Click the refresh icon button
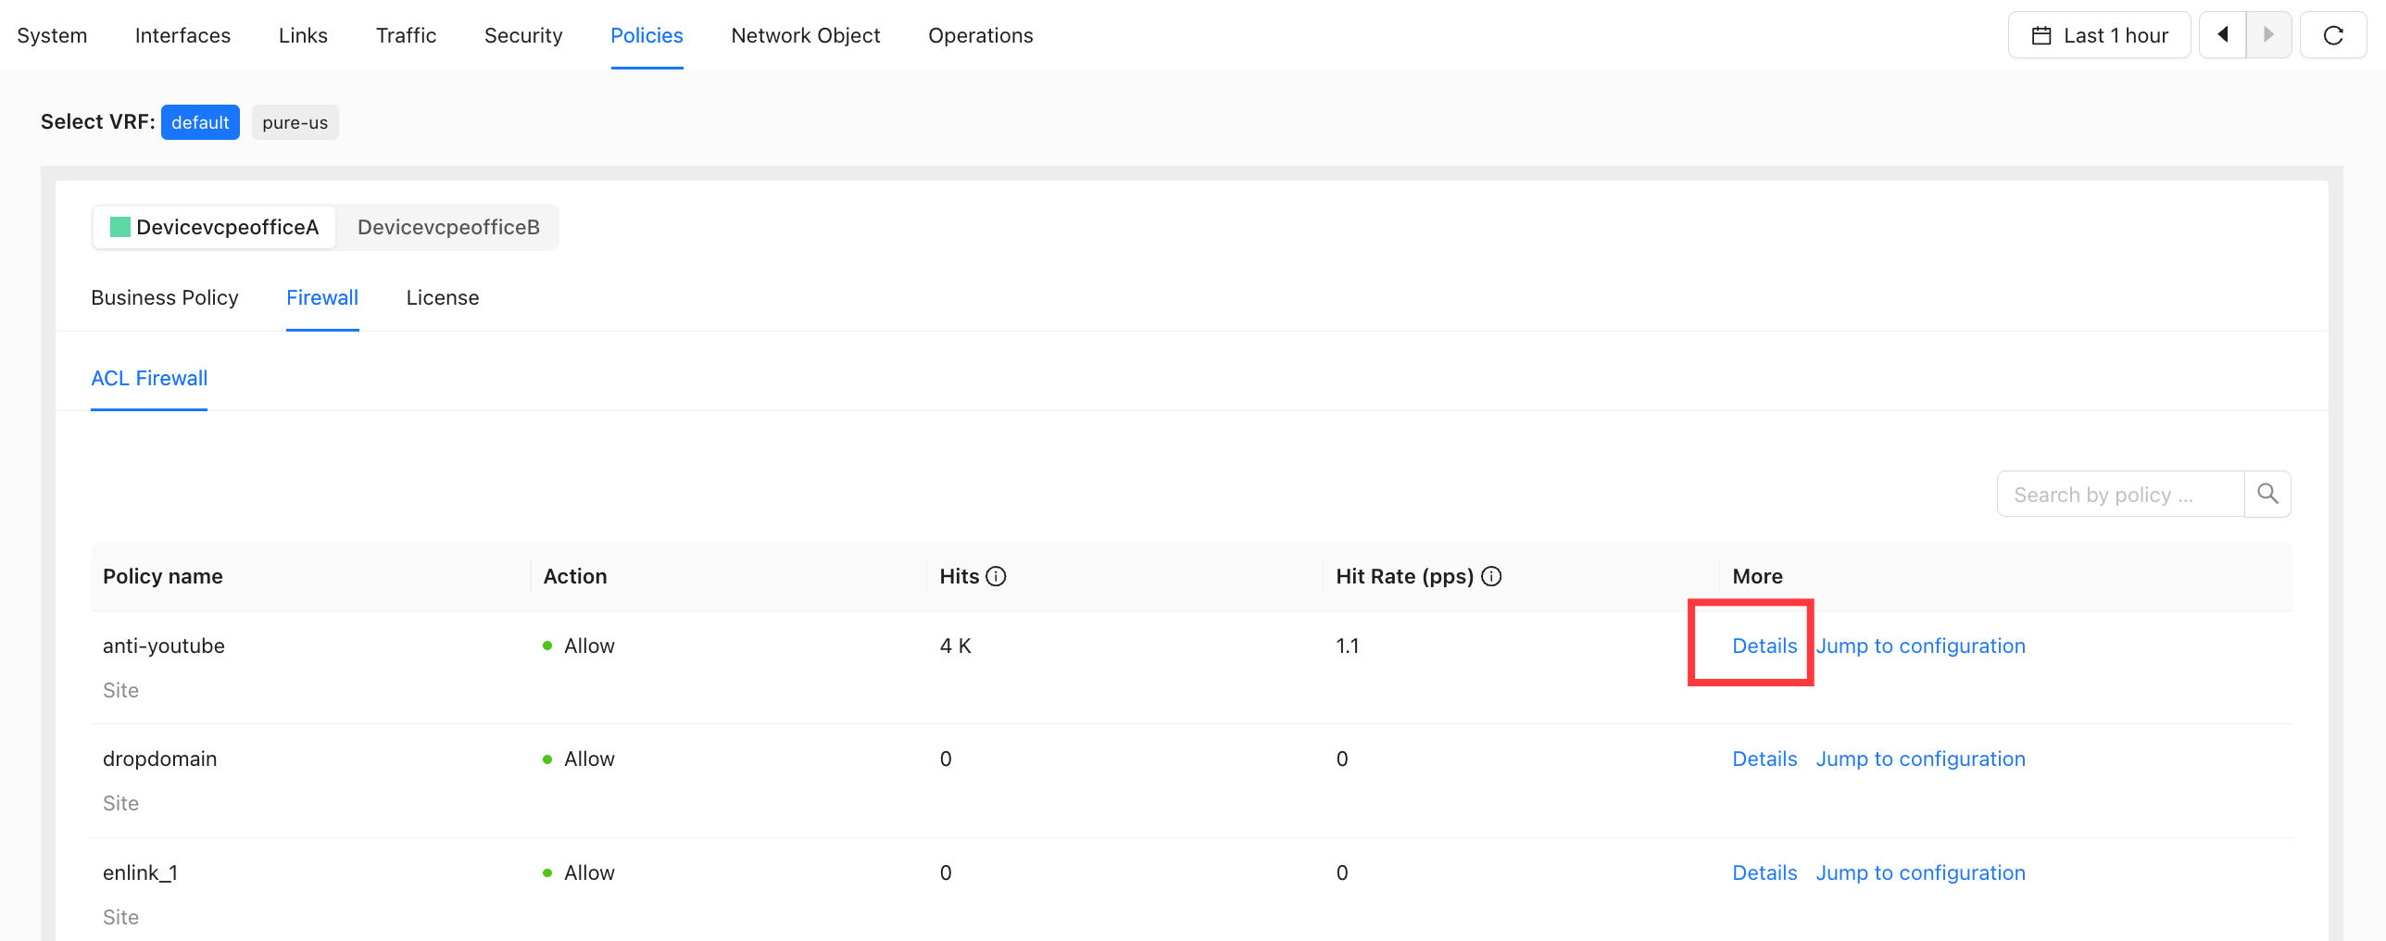The image size is (2386, 941). (2333, 35)
